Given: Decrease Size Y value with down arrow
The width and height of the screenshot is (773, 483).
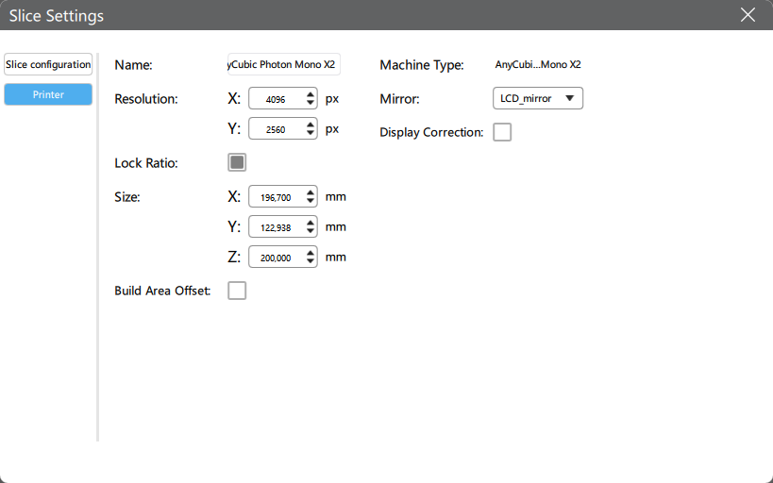Looking at the screenshot, I should click(x=311, y=231).
